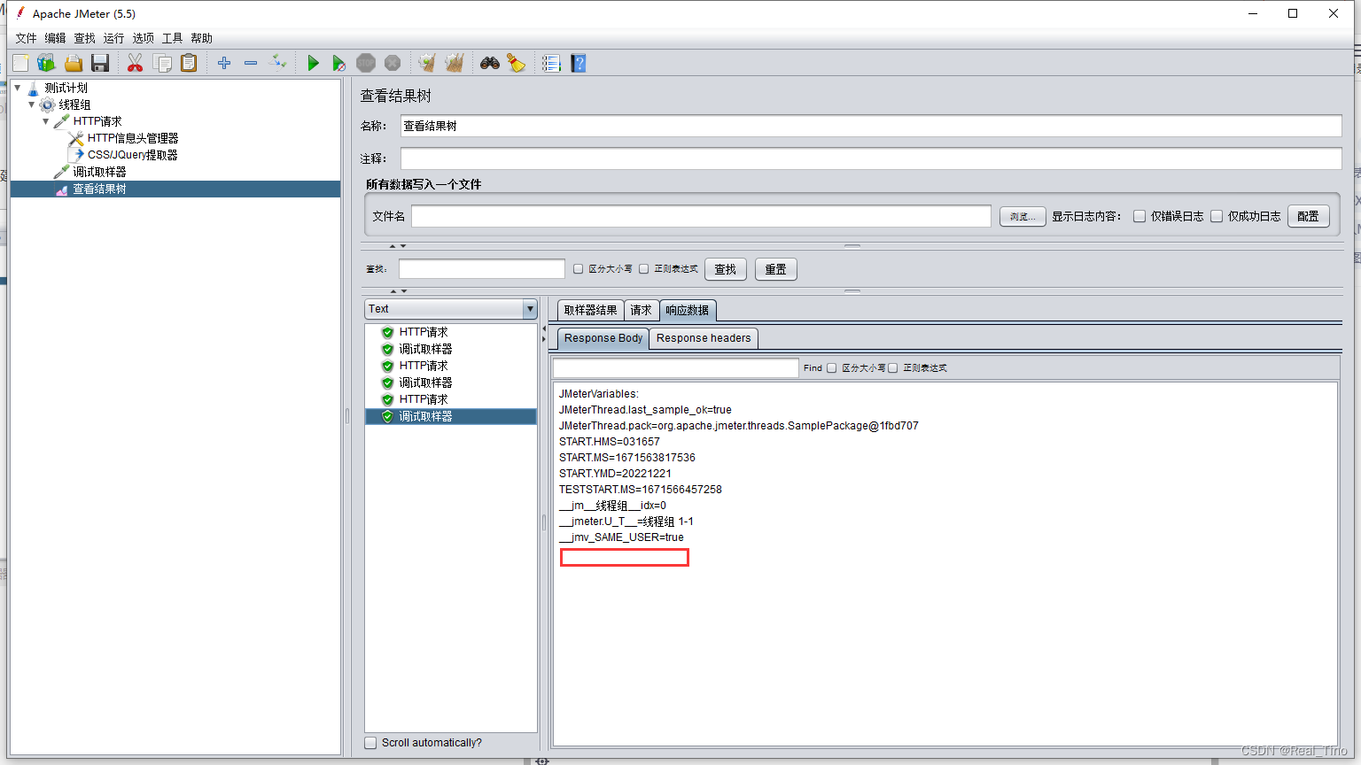Toggle 仅错误日志 checkbox
The height and width of the screenshot is (765, 1361).
pyautogui.click(x=1139, y=216)
